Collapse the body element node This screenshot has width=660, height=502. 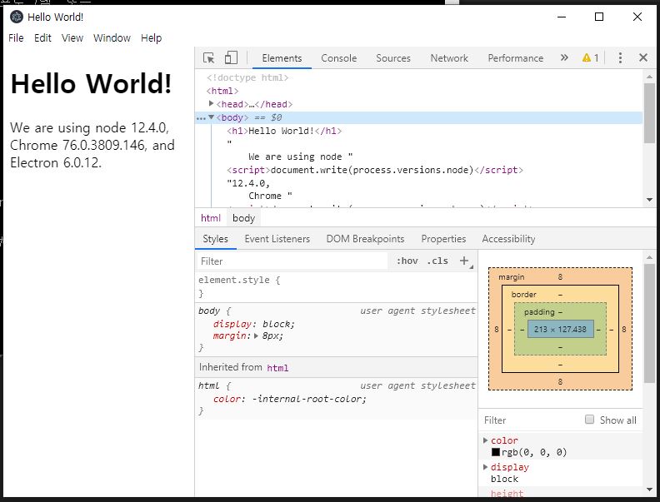tap(212, 117)
